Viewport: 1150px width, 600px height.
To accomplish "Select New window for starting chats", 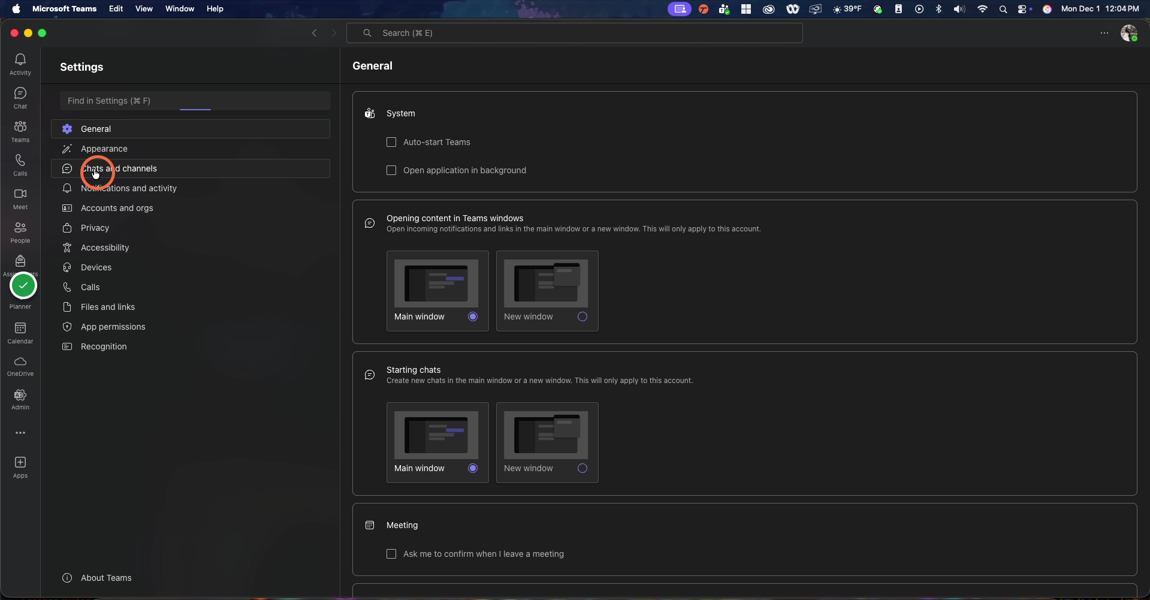I will click(547, 442).
